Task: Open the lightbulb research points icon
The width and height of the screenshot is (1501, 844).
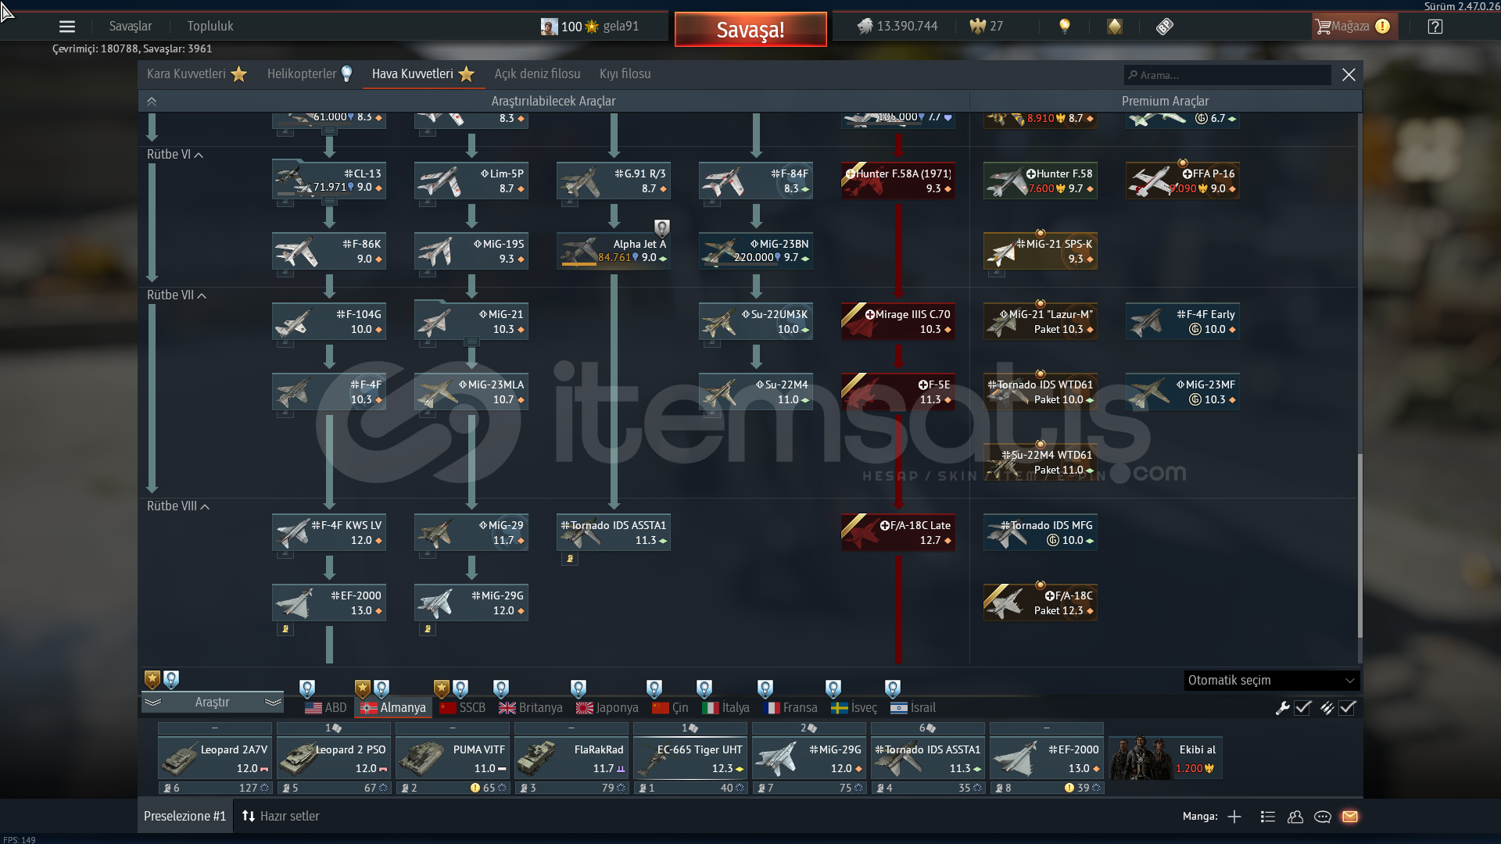Action: [x=1064, y=27]
